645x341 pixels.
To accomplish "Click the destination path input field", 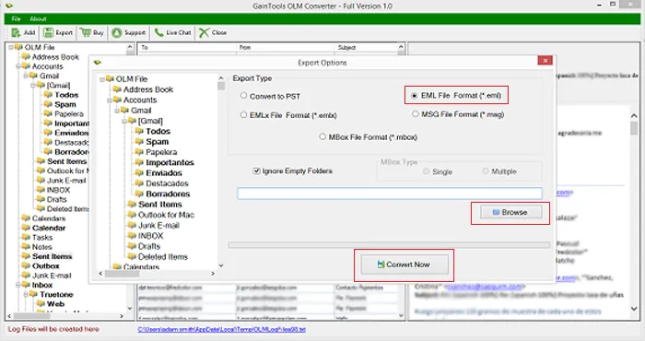I will click(x=390, y=194).
